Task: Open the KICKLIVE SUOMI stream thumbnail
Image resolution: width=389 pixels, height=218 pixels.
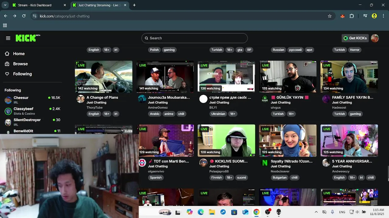Action: (x=226, y=140)
